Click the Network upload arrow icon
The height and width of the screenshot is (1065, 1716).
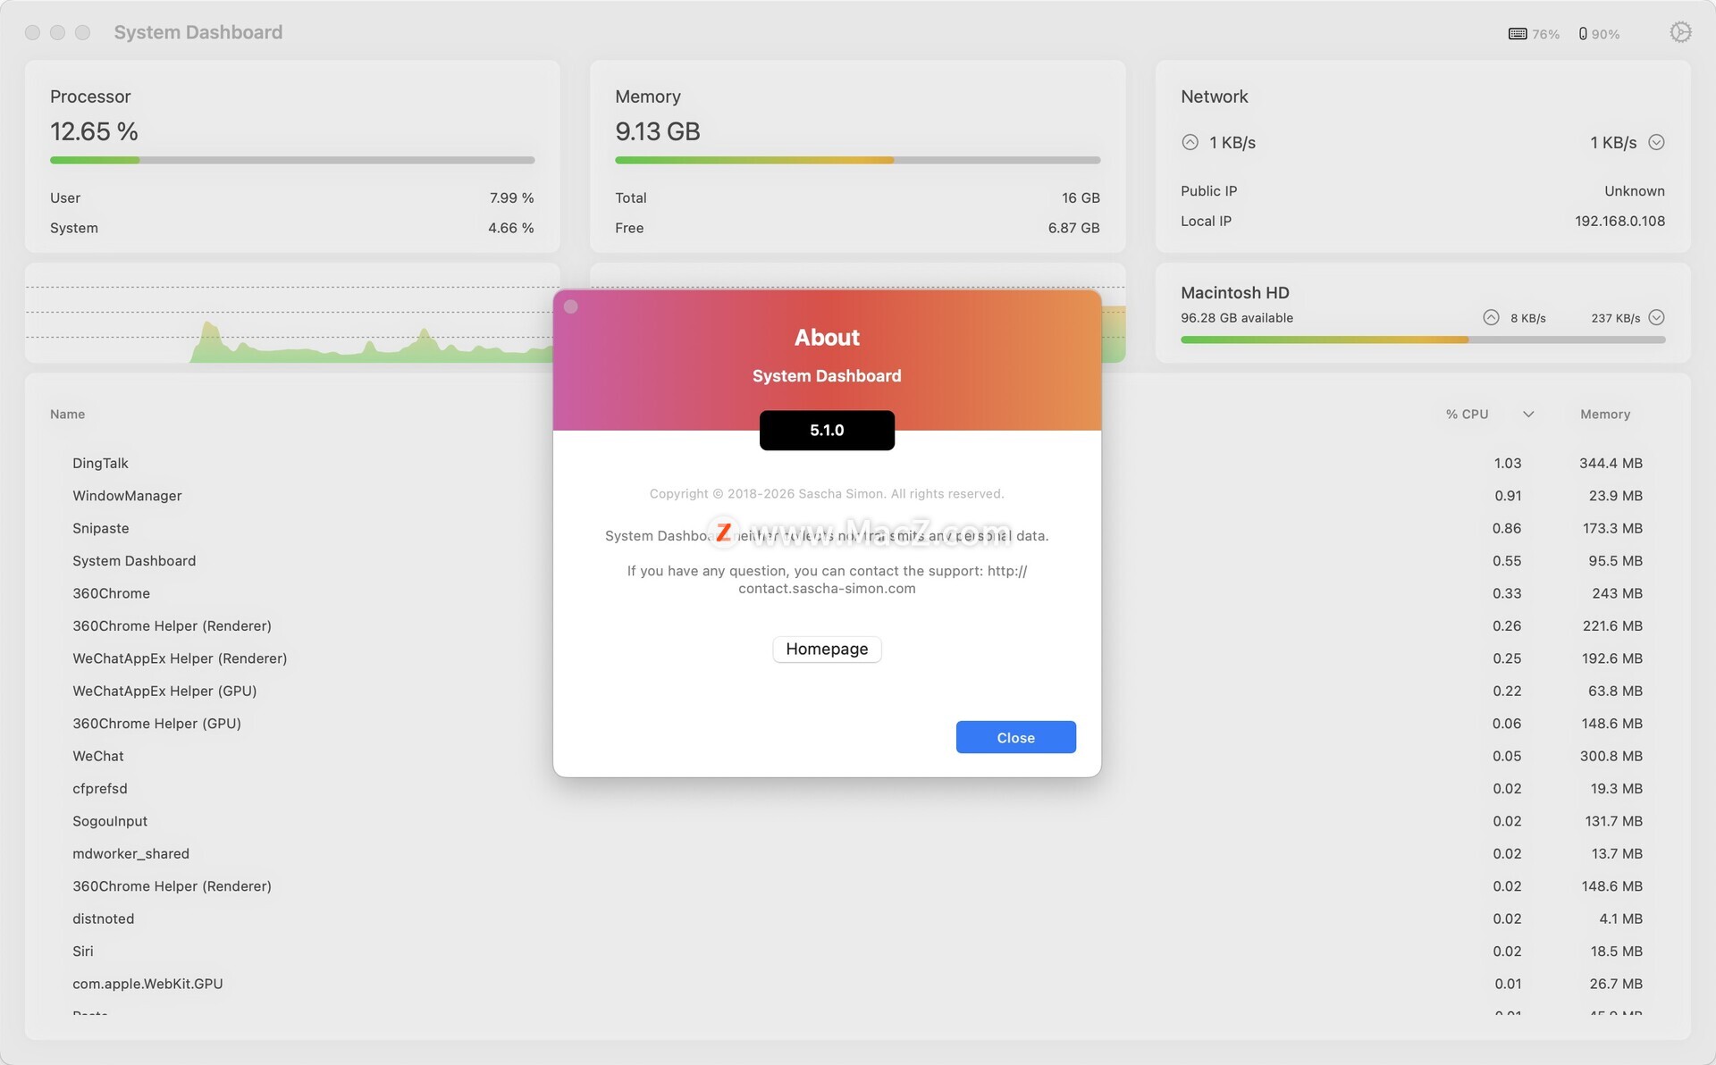1190,142
